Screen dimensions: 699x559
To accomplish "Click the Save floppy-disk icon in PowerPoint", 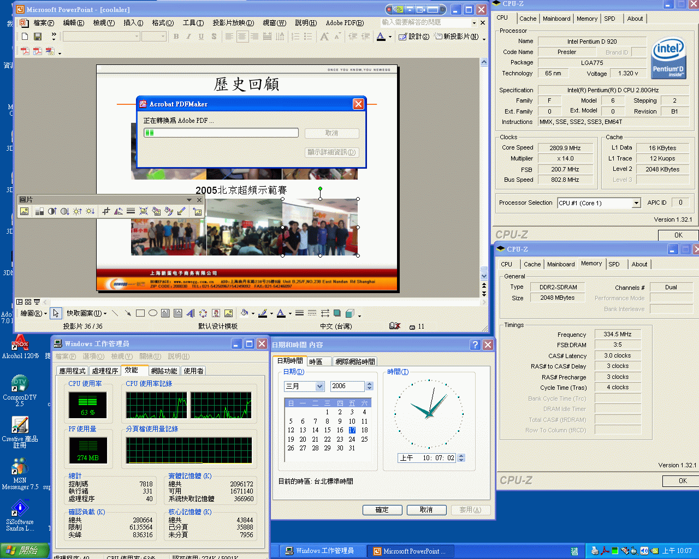I will pyautogui.click(x=38, y=37).
